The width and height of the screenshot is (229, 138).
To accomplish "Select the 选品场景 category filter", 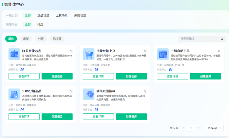I will point(43,16).
